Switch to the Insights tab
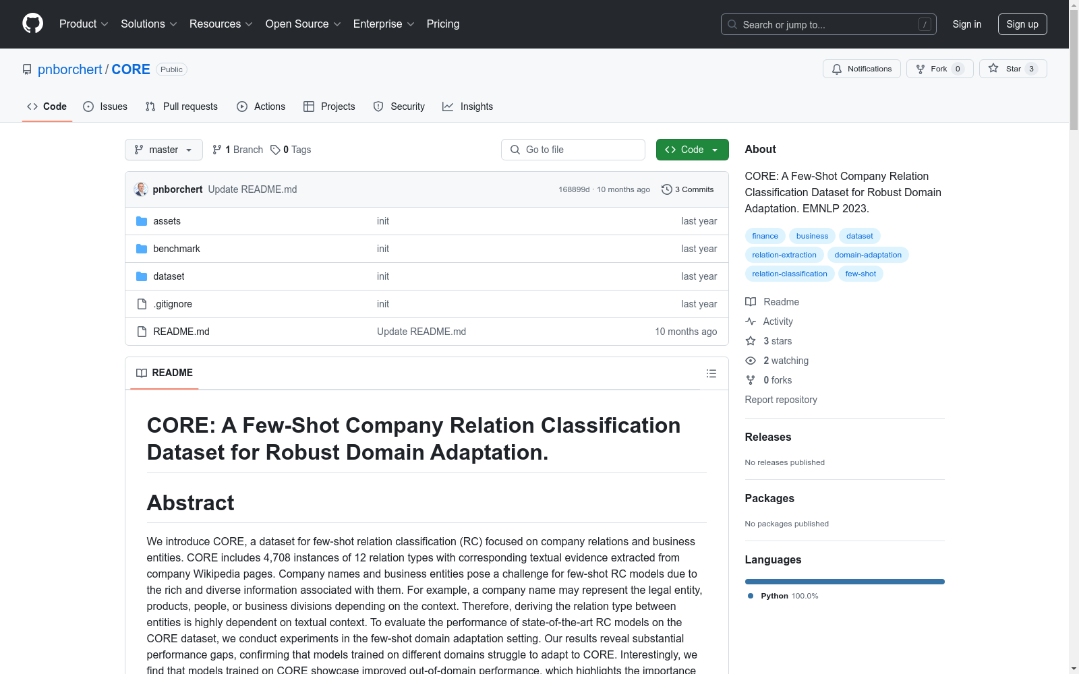This screenshot has width=1079, height=674. coord(468,106)
